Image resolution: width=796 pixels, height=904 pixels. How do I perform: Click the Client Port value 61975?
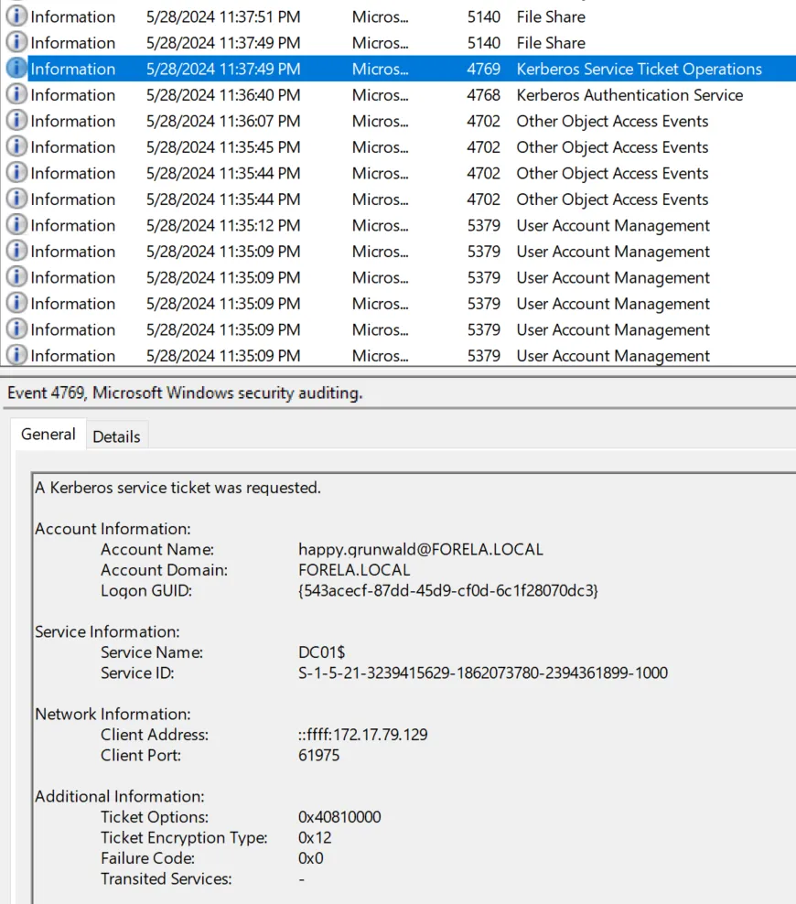pos(318,755)
